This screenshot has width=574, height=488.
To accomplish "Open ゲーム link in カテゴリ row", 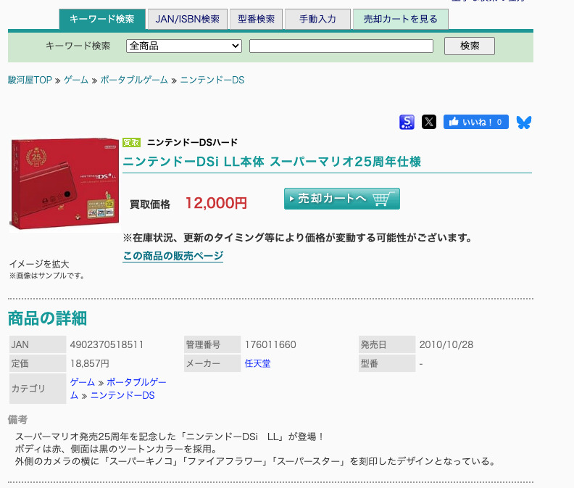I will tap(83, 382).
